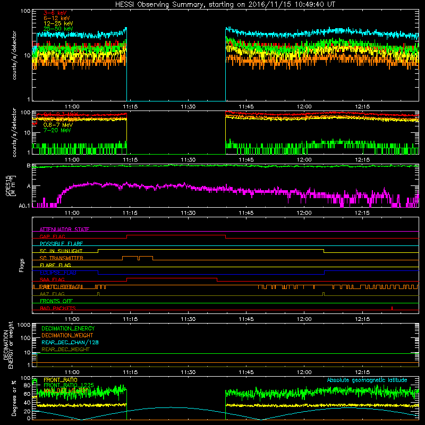Click the 12:15 tick under the decimation panel
425x425 pixels.
click(x=362, y=372)
